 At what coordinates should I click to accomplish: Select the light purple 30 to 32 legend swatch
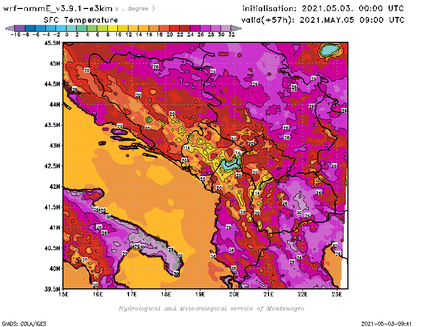click(x=226, y=28)
